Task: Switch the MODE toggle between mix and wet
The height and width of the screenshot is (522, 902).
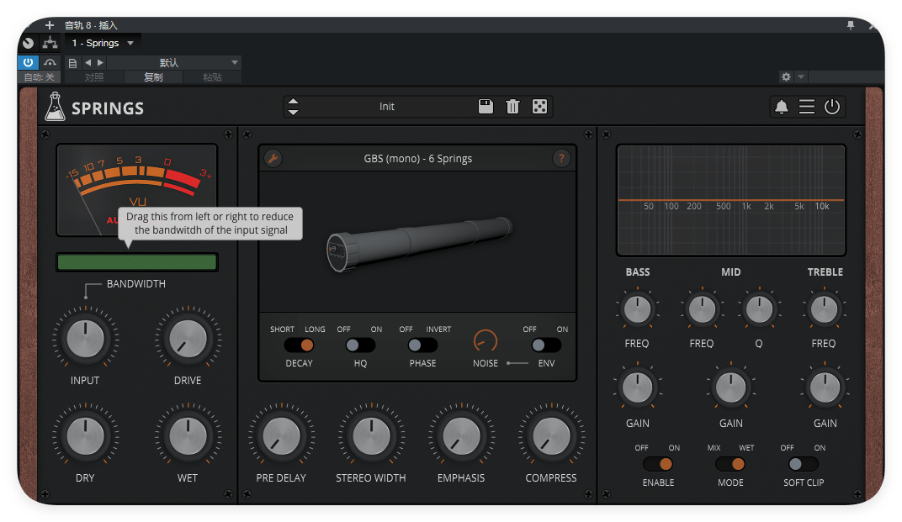Action: tap(730, 464)
